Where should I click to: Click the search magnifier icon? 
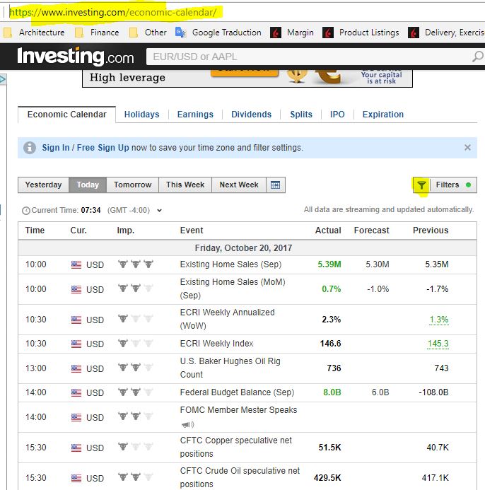point(478,57)
